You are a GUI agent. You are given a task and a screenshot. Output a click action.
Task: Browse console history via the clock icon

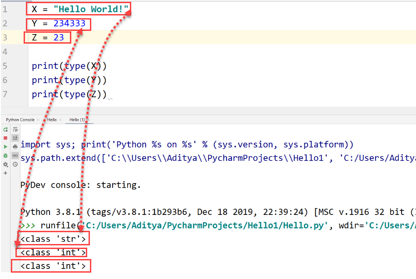pyautogui.click(x=15, y=164)
